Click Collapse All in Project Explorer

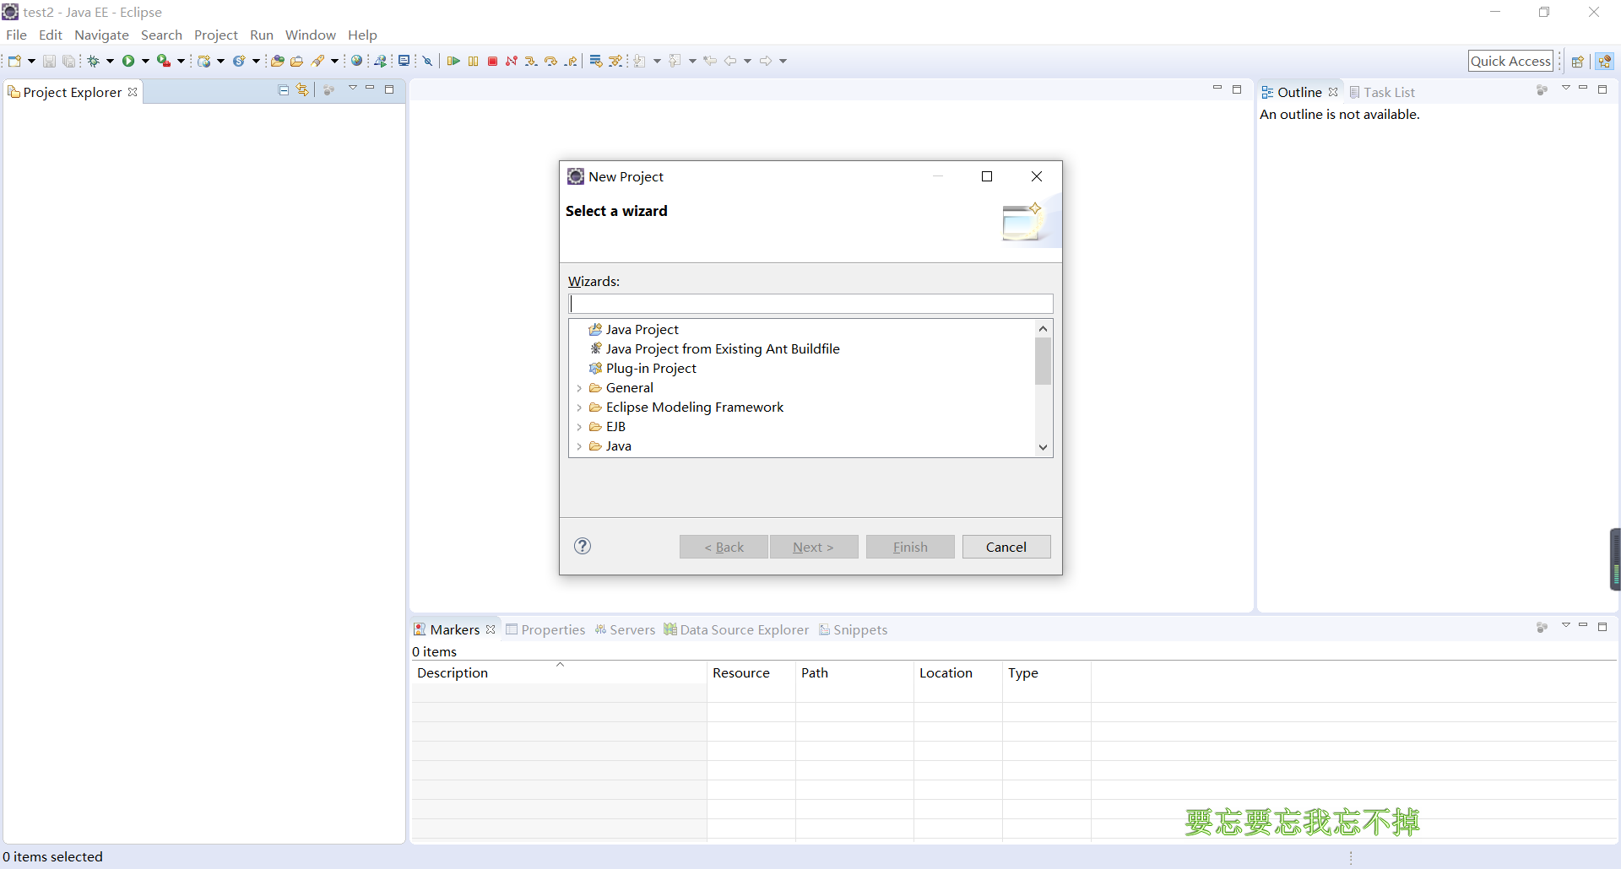click(284, 90)
